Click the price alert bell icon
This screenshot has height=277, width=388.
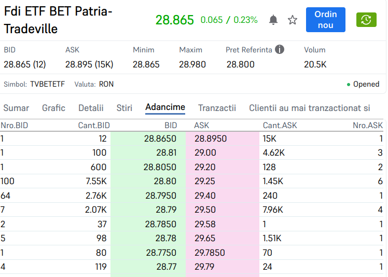point(273,20)
